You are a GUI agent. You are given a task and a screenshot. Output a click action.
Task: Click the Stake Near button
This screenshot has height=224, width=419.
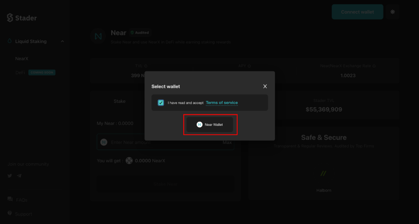(166, 184)
